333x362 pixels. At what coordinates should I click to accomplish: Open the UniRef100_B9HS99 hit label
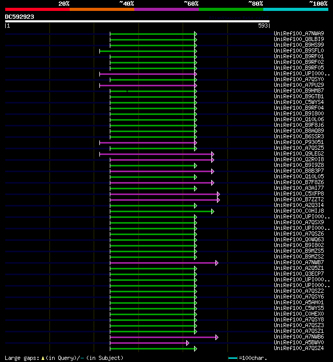pos(299,45)
